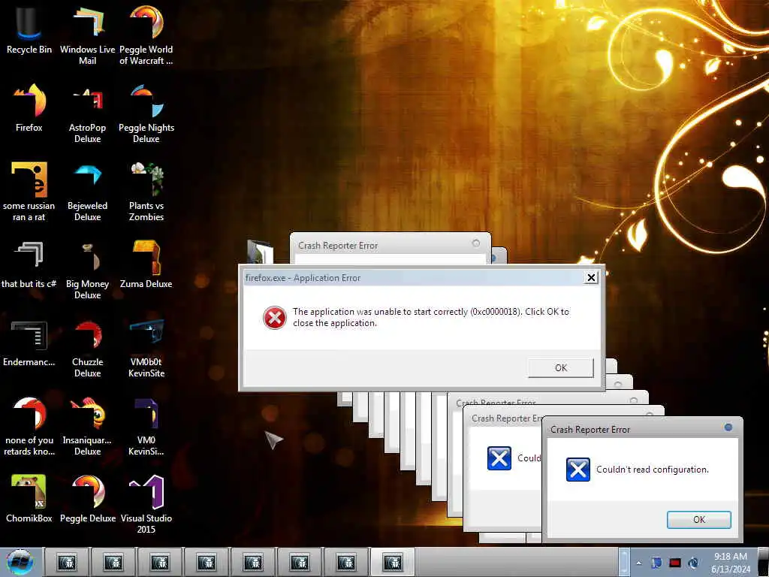769x577 pixels.
Task: Click the 'that but its c#' icon
Action: 29,264
